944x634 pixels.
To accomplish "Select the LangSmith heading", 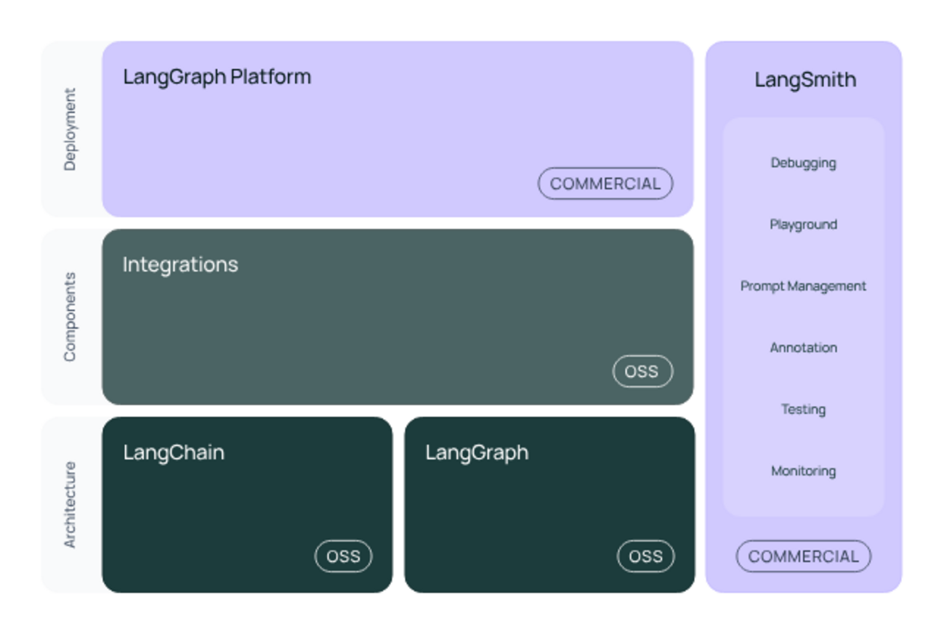I will 804,79.
